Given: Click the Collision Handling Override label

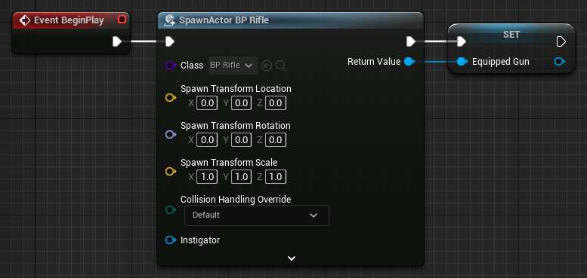Looking at the screenshot, I should click(236, 200).
